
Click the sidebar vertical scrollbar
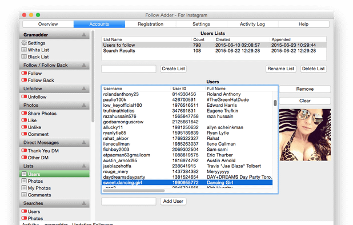click(93, 77)
